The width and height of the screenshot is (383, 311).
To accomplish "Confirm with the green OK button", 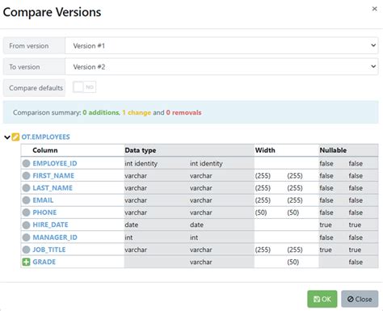I will click(x=322, y=299).
